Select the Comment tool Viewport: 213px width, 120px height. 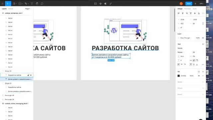[x=42, y=4]
